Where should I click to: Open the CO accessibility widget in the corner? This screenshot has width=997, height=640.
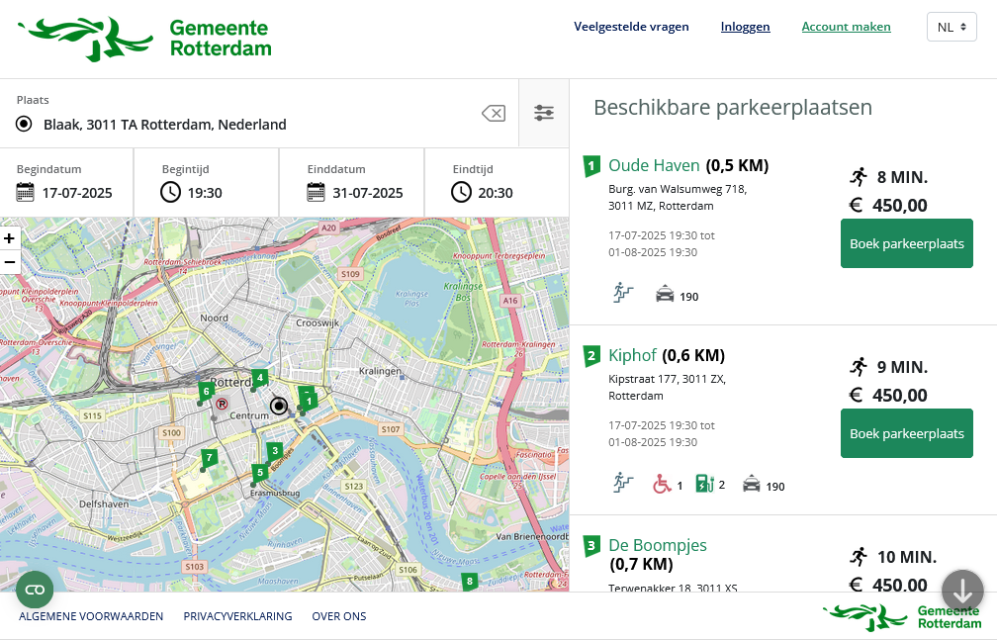[35, 589]
